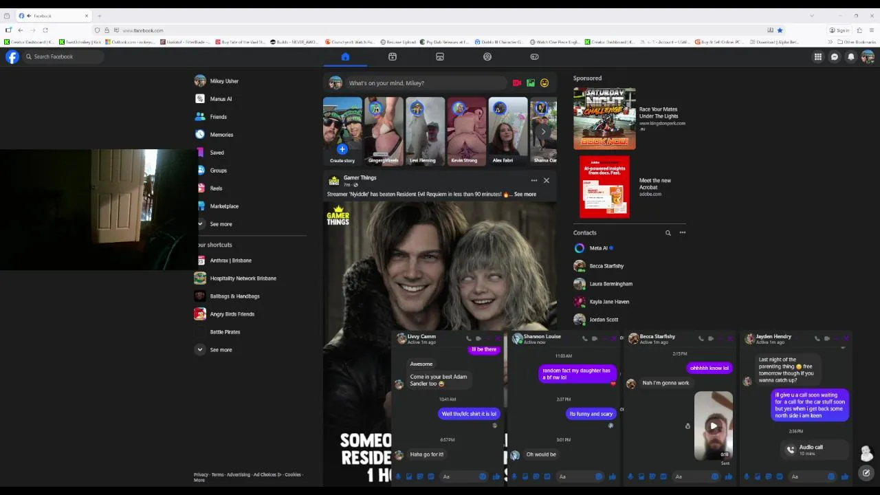
Task: Click the feeling/activity emoji icon in composer
Action: tap(544, 83)
